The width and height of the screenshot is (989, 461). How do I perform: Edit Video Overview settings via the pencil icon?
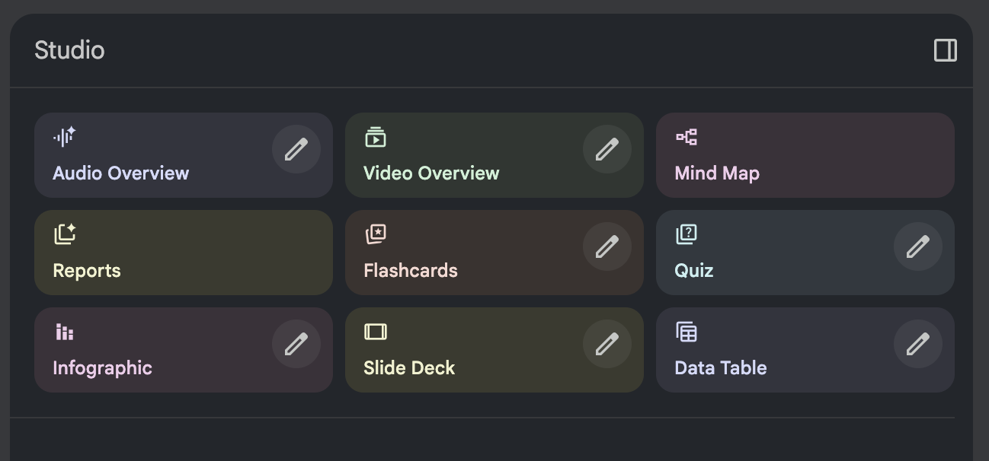coord(607,149)
